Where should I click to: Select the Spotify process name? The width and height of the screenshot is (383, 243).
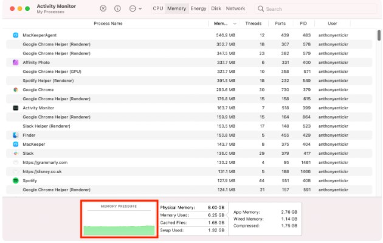[30, 180]
